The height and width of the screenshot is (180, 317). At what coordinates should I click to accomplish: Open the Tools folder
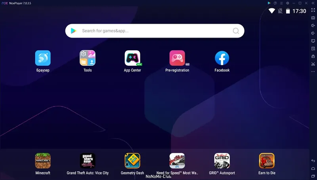click(88, 58)
